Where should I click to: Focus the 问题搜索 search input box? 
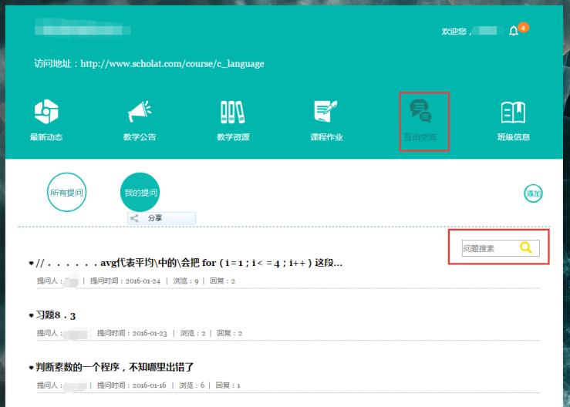[x=487, y=248]
